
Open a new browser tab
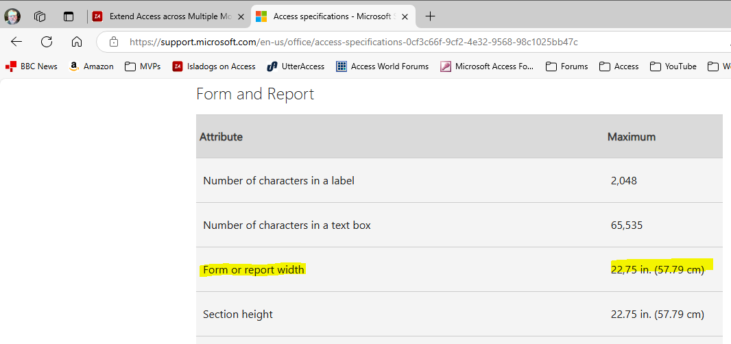point(430,16)
